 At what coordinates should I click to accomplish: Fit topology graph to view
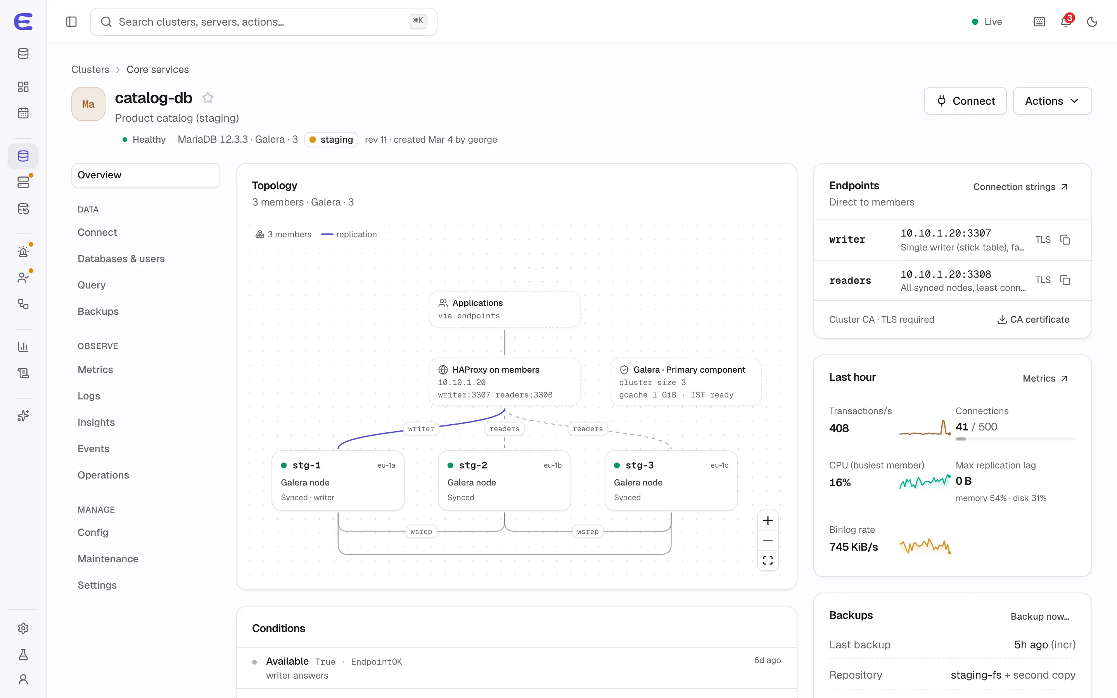click(768, 560)
